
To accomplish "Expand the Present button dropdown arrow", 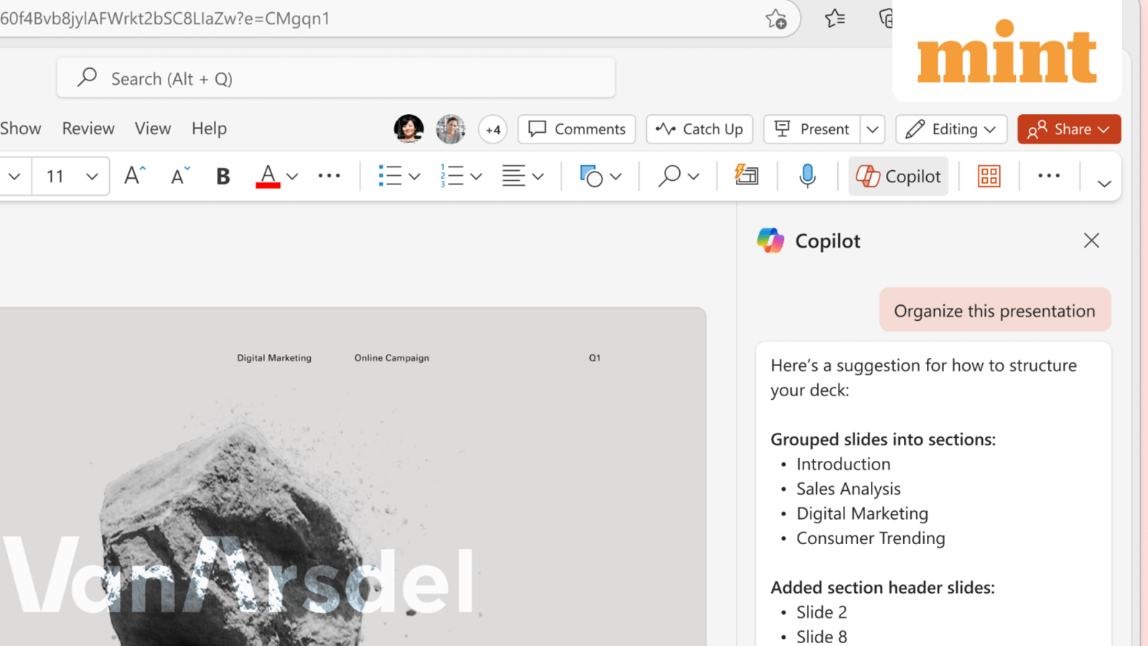I will tap(872, 130).
